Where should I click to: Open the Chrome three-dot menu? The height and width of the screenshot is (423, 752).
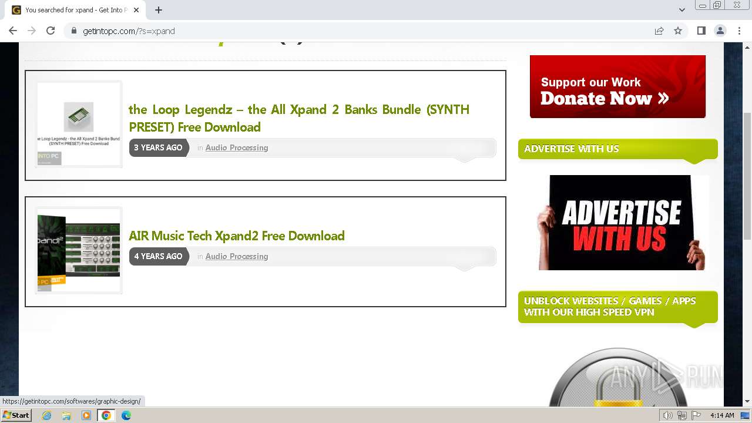click(739, 31)
